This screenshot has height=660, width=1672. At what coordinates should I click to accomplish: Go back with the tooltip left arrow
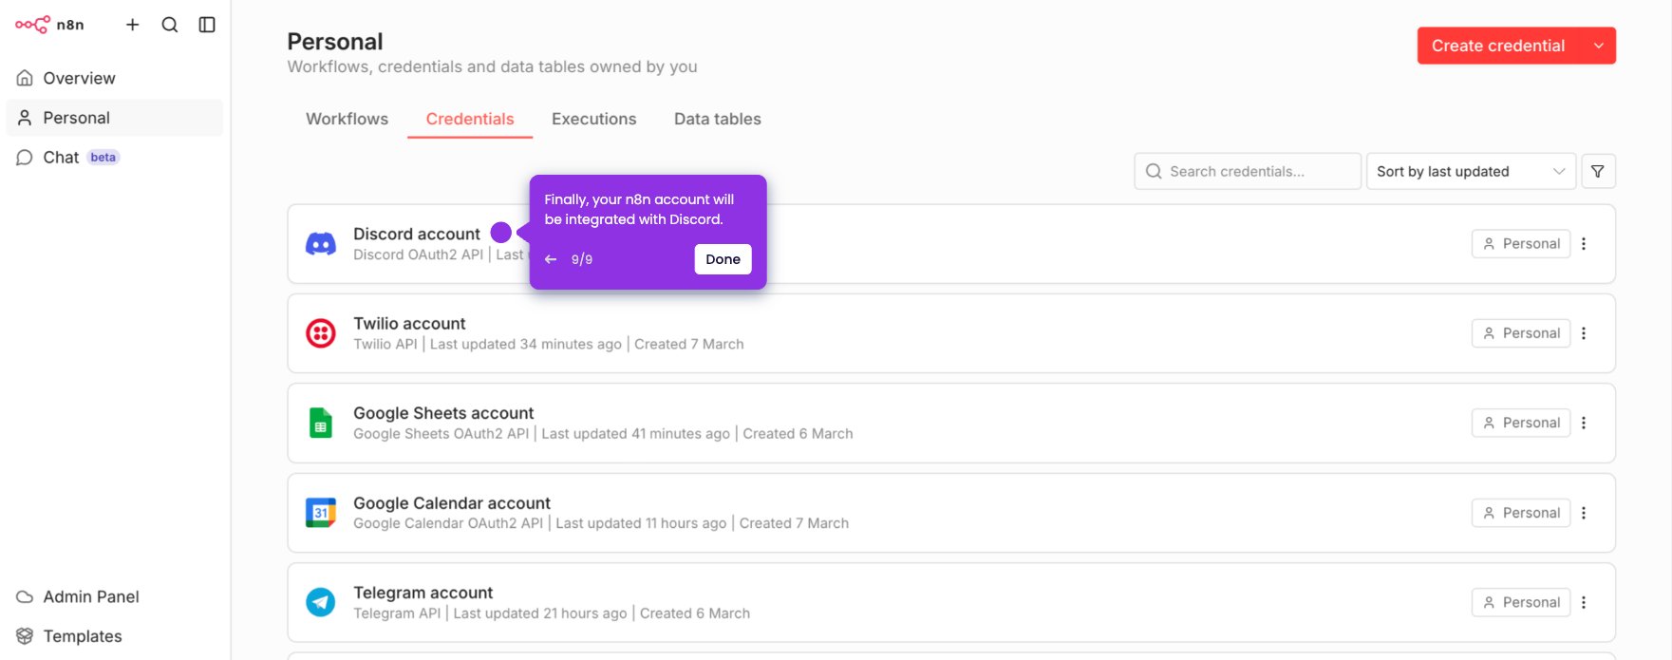click(551, 259)
